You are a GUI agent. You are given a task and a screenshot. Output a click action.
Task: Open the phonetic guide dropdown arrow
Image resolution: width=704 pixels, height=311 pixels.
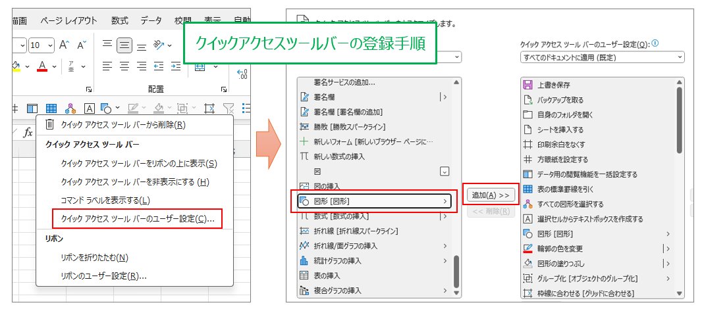point(83,66)
